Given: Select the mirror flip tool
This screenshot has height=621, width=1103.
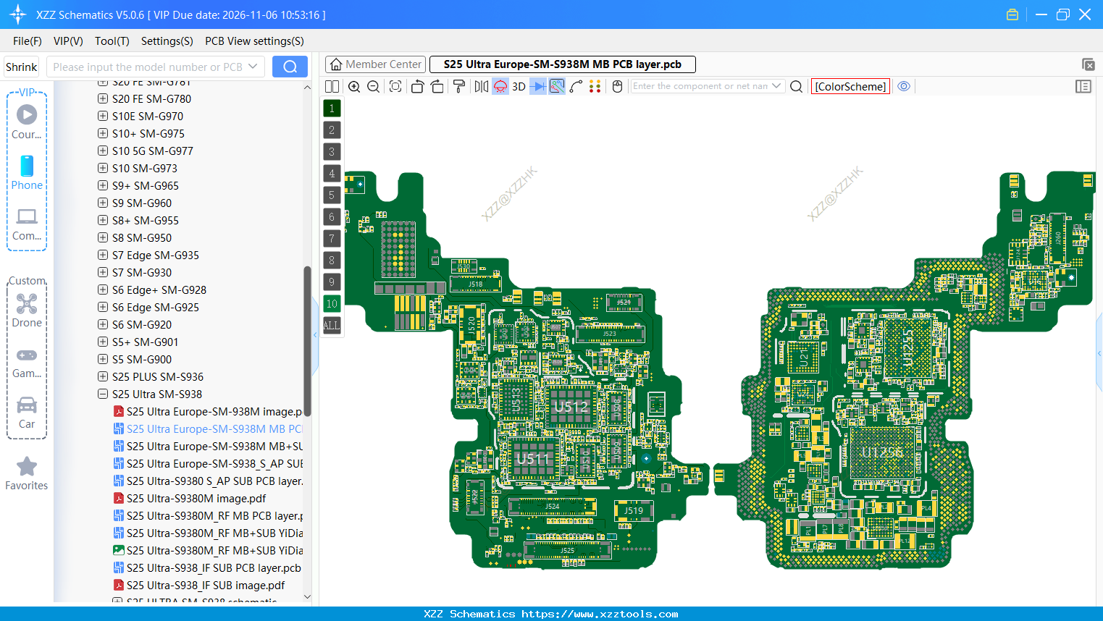Looking at the screenshot, I should point(480,86).
